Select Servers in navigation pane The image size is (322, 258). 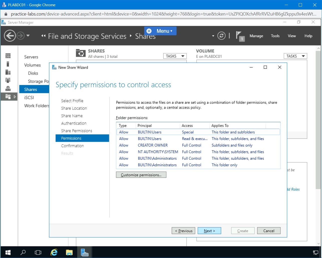click(x=31, y=57)
